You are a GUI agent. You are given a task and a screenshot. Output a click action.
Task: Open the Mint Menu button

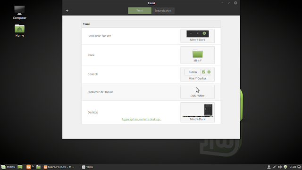[x=8, y=167]
